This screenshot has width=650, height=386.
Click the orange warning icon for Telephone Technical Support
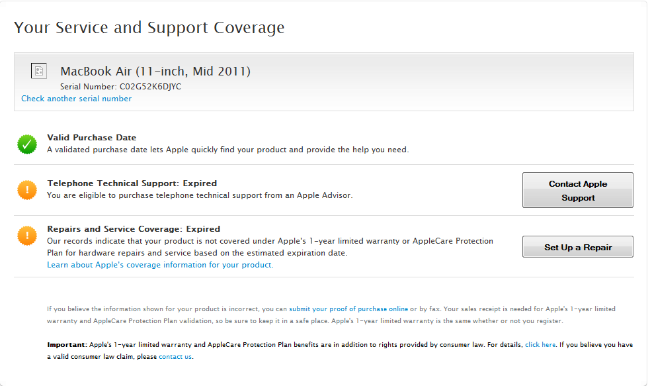[x=27, y=189]
